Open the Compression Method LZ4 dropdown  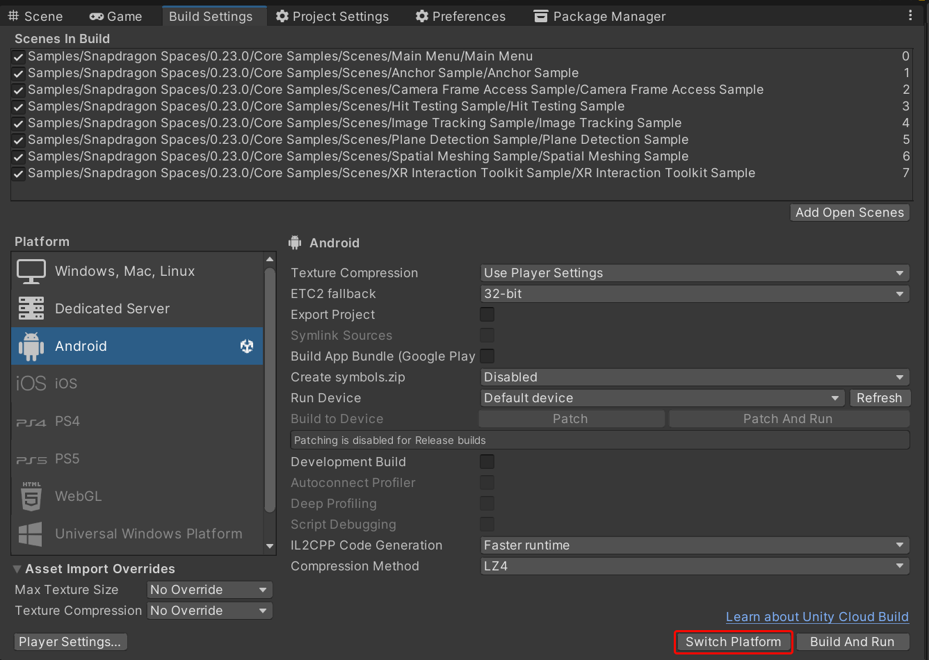coord(695,566)
